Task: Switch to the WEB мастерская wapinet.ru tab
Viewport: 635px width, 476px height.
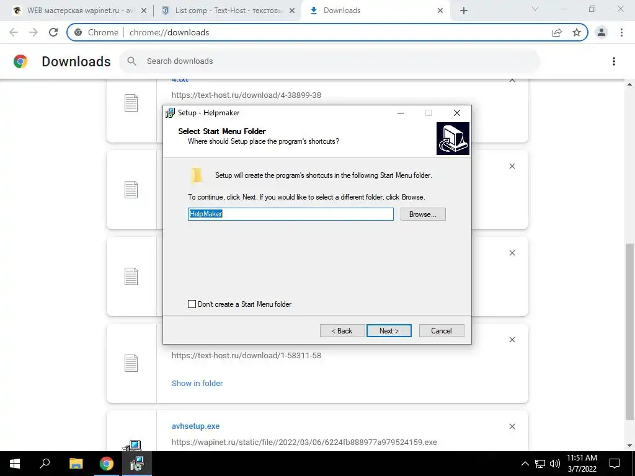Action: click(80, 11)
